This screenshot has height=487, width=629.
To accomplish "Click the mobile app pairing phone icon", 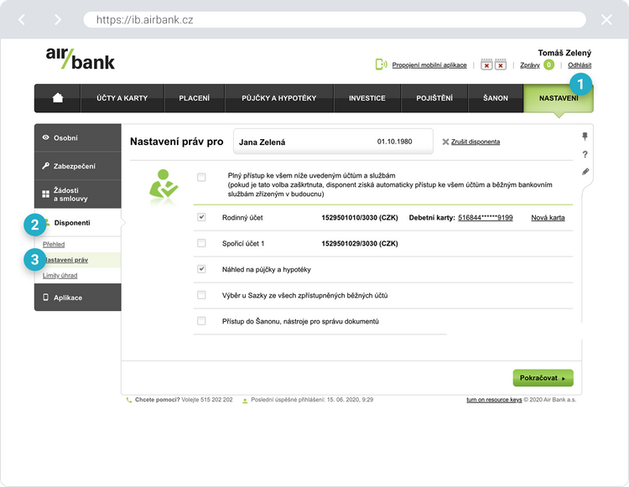I will coord(382,65).
